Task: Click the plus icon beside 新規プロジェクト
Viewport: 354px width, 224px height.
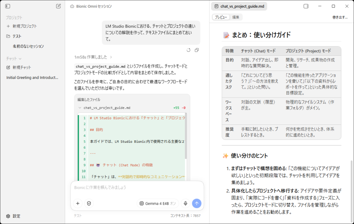Action: [x=8, y=26]
